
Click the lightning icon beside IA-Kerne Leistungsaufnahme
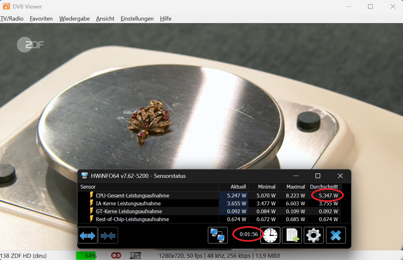click(91, 203)
